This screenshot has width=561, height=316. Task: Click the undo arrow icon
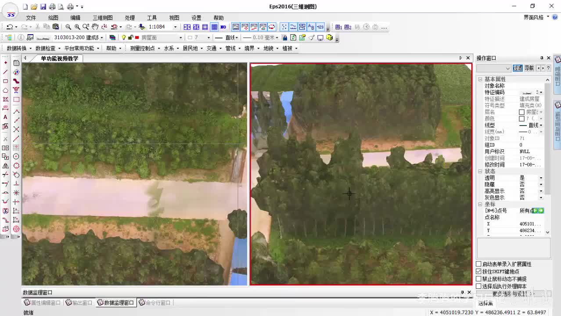(9, 27)
